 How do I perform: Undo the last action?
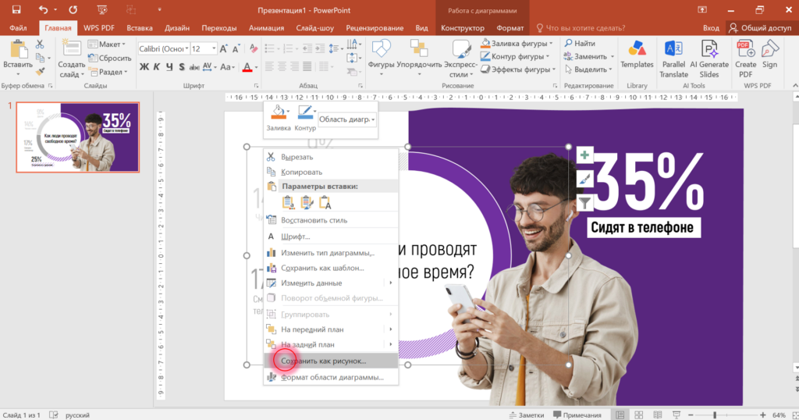(x=43, y=9)
